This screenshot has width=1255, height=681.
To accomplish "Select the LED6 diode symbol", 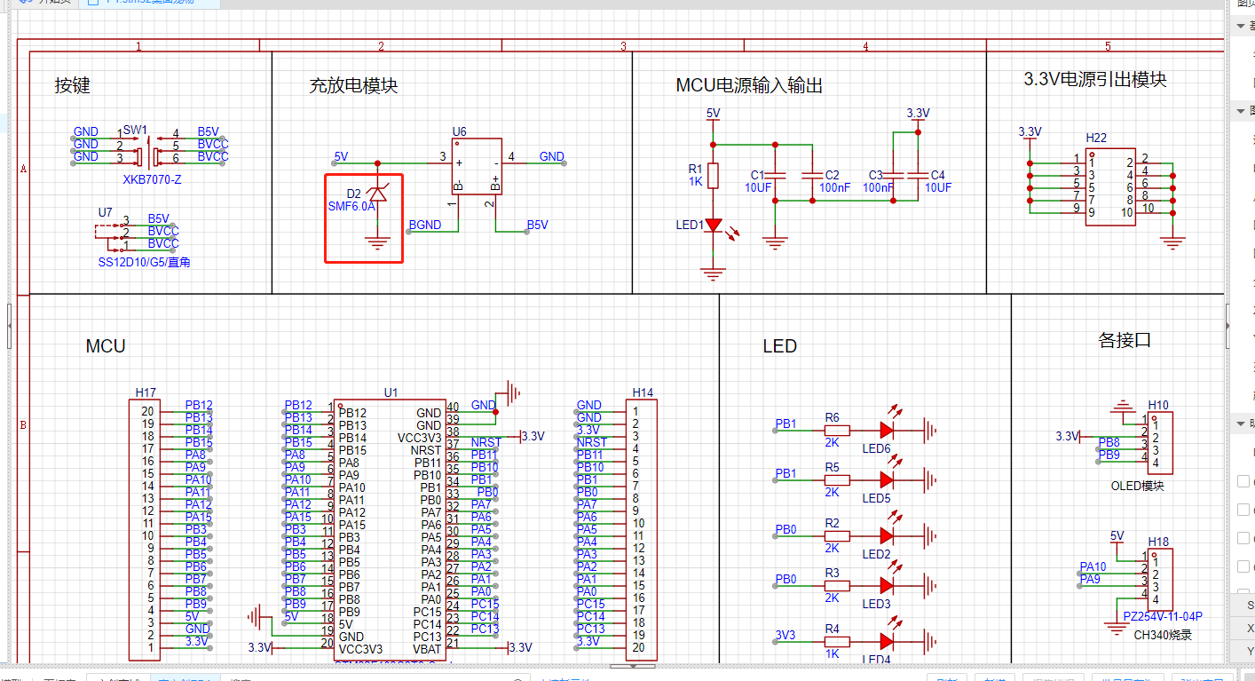I will (x=886, y=431).
